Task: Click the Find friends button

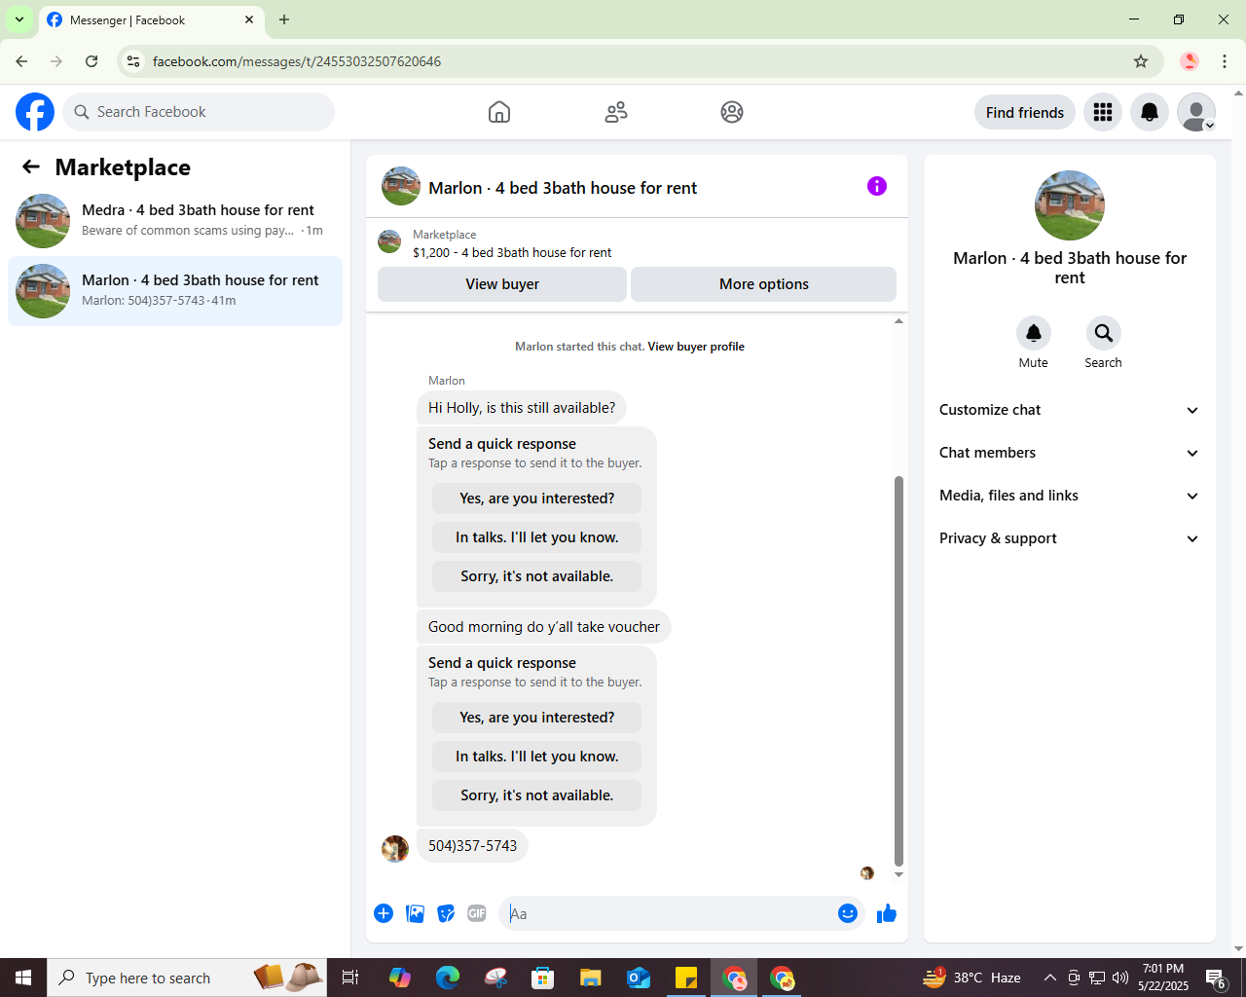Action: point(1025,112)
